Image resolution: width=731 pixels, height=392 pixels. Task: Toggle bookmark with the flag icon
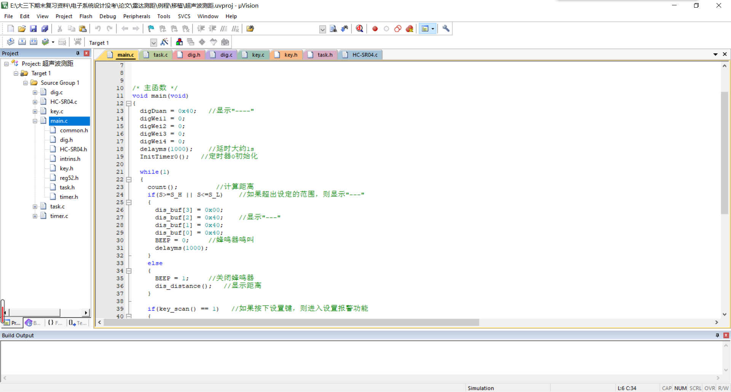pos(151,29)
